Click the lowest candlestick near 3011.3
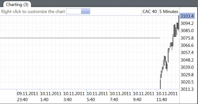Viewport: 198px width, 104px height. [160, 85]
